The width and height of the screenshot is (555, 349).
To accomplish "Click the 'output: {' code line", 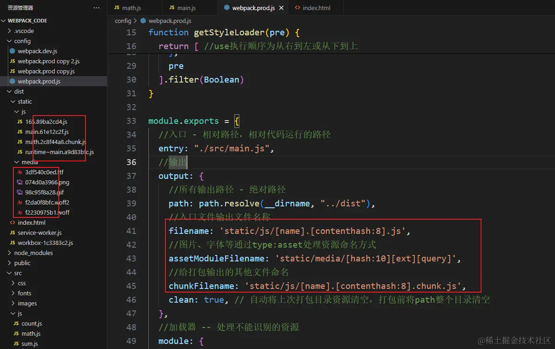I will click(181, 176).
